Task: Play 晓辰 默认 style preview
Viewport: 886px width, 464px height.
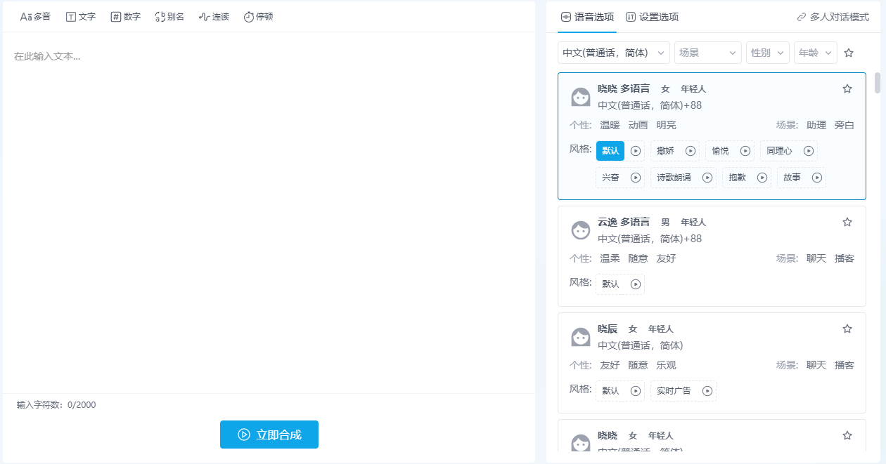Action: tap(636, 391)
